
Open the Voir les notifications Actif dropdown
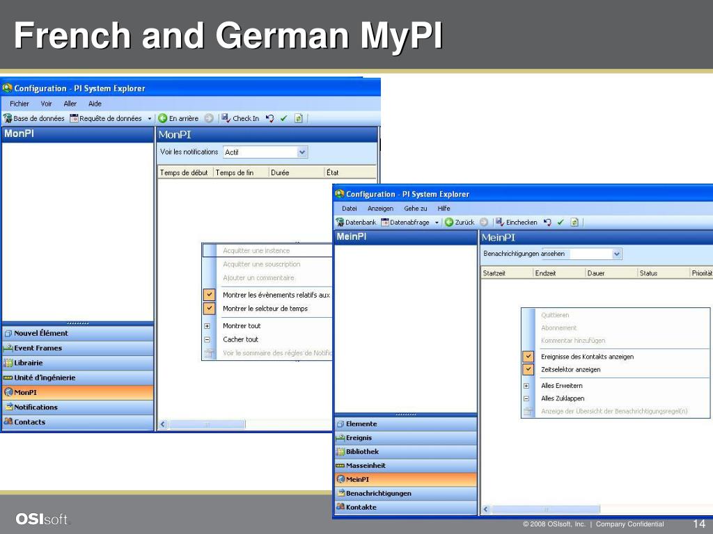(302, 152)
